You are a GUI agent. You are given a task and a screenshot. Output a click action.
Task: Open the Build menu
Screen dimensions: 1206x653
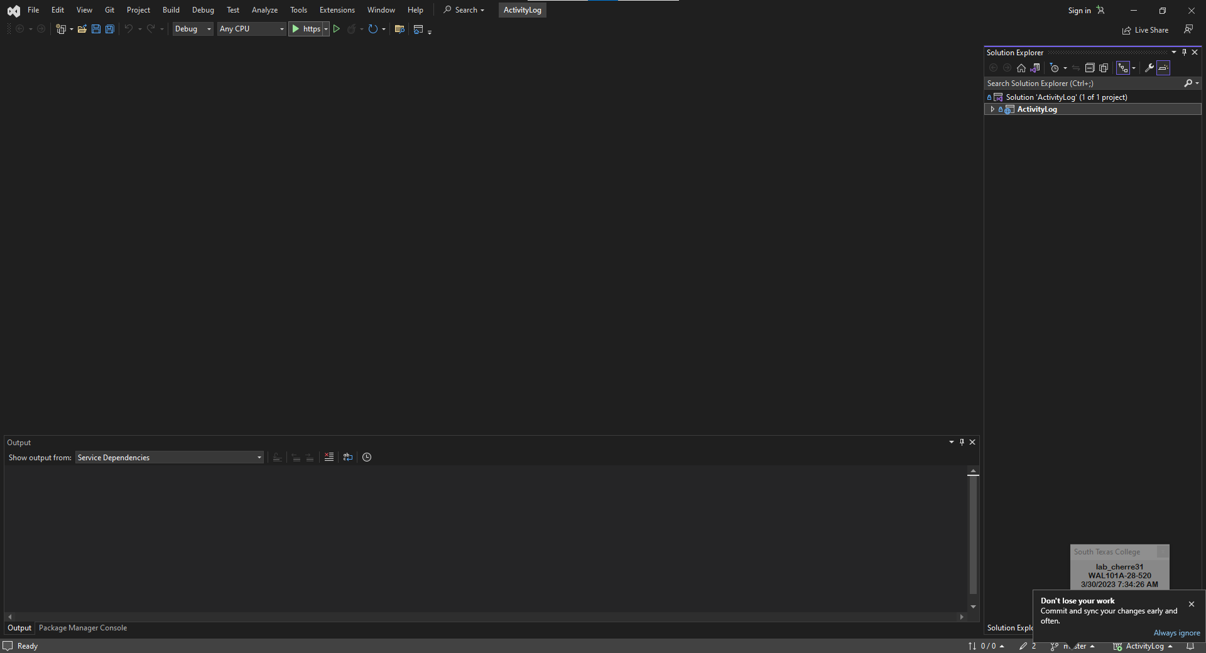point(171,10)
